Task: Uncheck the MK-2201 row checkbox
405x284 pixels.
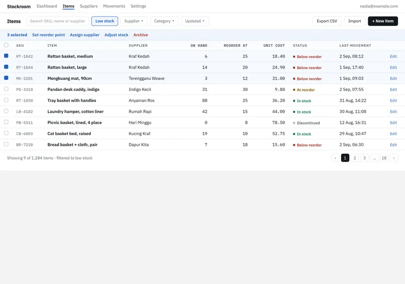Action: (6, 78)
